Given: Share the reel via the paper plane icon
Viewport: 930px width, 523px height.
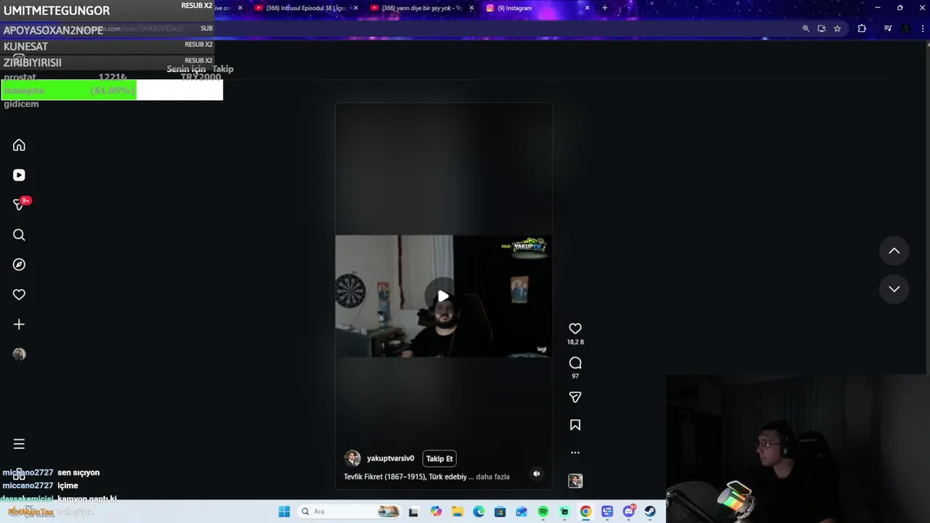Looking at the screenshot, I should point(575,397).
